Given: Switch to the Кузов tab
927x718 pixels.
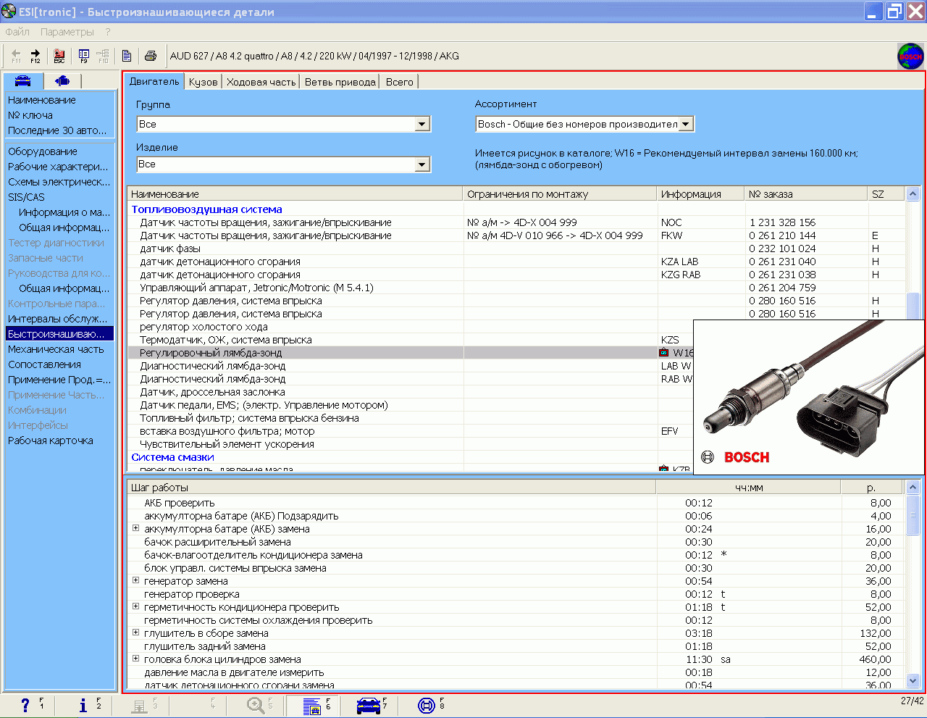Looking at the screenshot, I should coord(203,82).
